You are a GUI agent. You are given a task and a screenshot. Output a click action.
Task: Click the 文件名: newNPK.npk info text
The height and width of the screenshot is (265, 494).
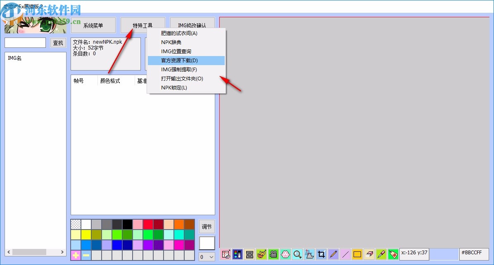[97, 42]
